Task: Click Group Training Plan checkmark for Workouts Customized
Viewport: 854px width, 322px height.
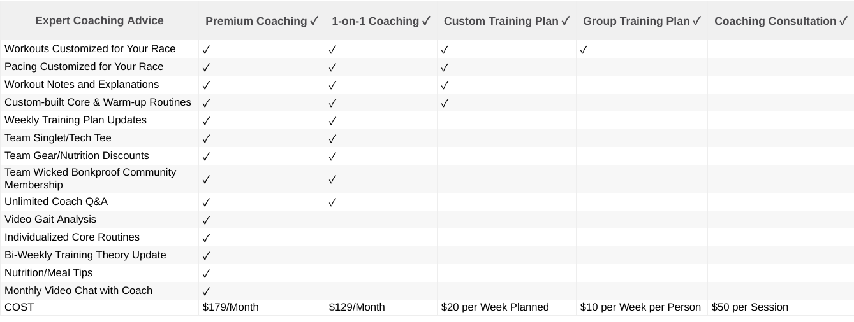Action: 584,50
